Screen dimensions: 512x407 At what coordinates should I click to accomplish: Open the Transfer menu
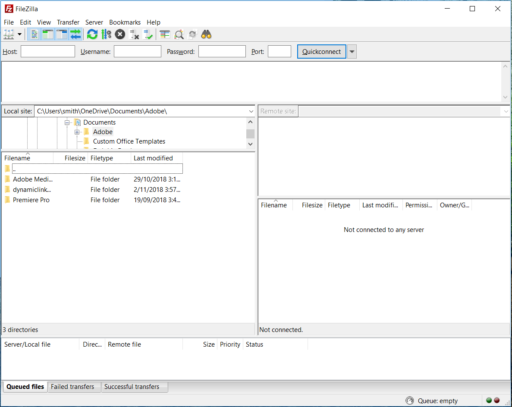[x=68, y=22]
